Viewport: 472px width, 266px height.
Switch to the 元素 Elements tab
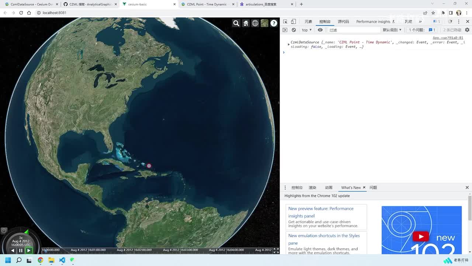[308, 21]
